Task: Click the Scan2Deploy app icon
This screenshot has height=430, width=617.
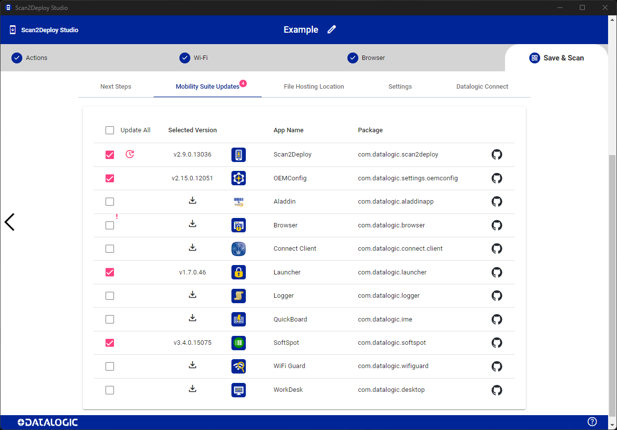Action: pyautogui.click(x=238, y=155)
